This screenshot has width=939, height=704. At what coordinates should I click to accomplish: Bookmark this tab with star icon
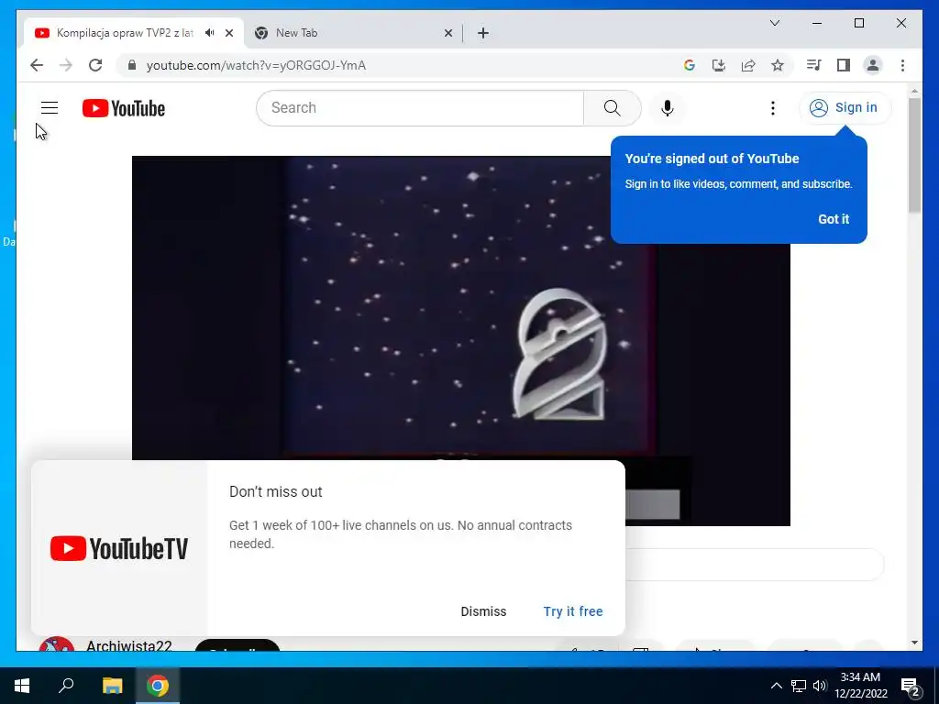point(778,65)
